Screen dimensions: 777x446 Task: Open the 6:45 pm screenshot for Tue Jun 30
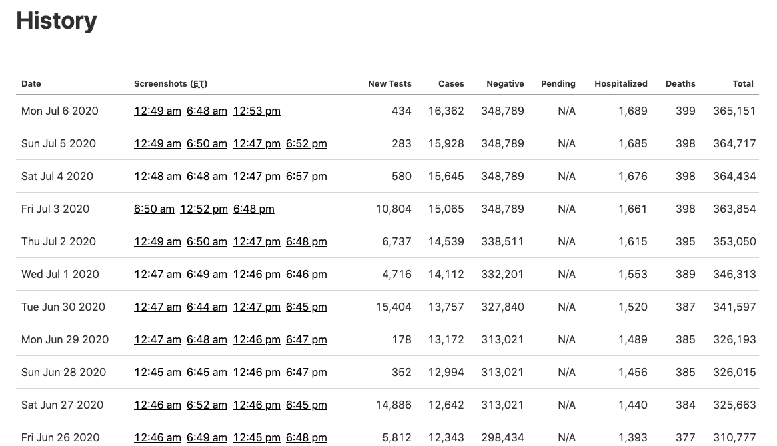[x=307, y=307]
